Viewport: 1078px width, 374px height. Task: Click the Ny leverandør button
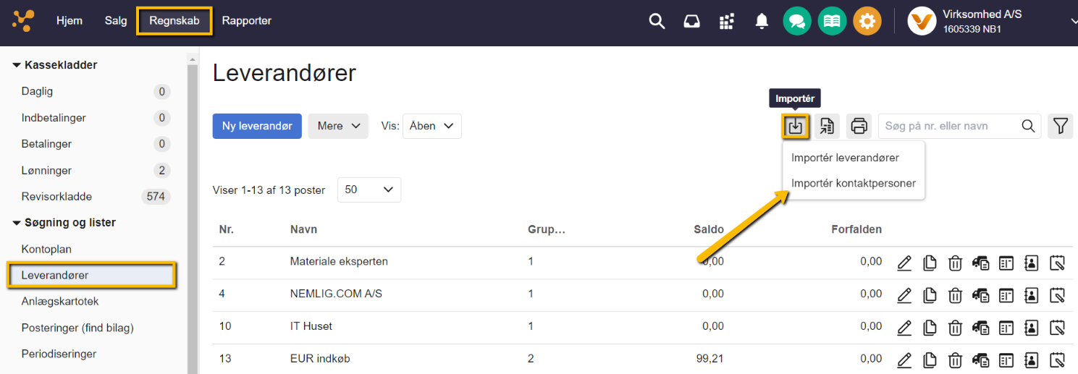[257, 126]
